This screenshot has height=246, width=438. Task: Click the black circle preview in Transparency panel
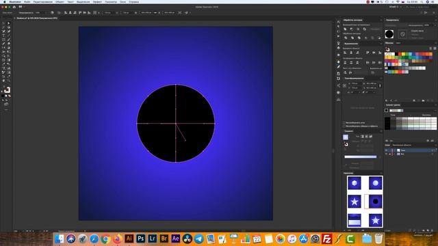click(x=389, y=34)
